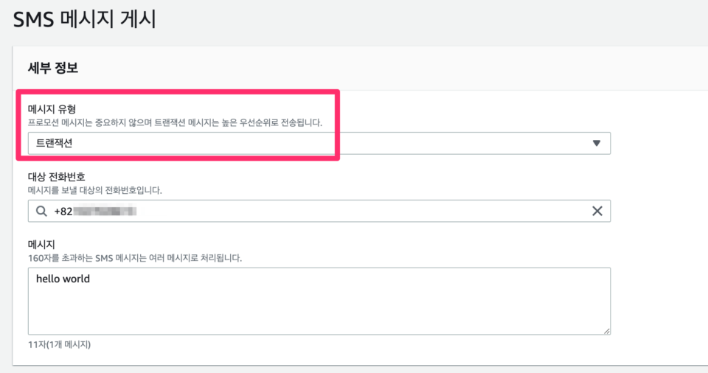The image size is (708, 373).
Task: Open the message type dropdown arrow
Action: coord(597,144)
